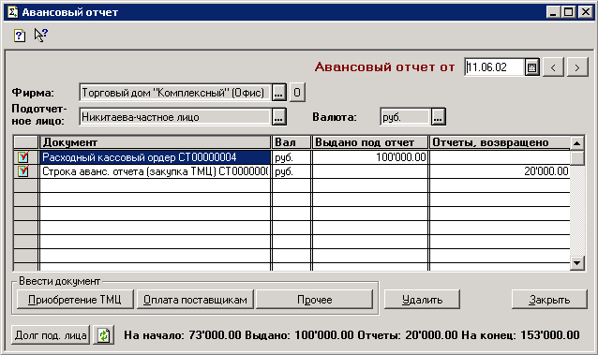598x355 pixels.
Task: Select the Отчеты, возвращено column header
Action: [500, 142]
